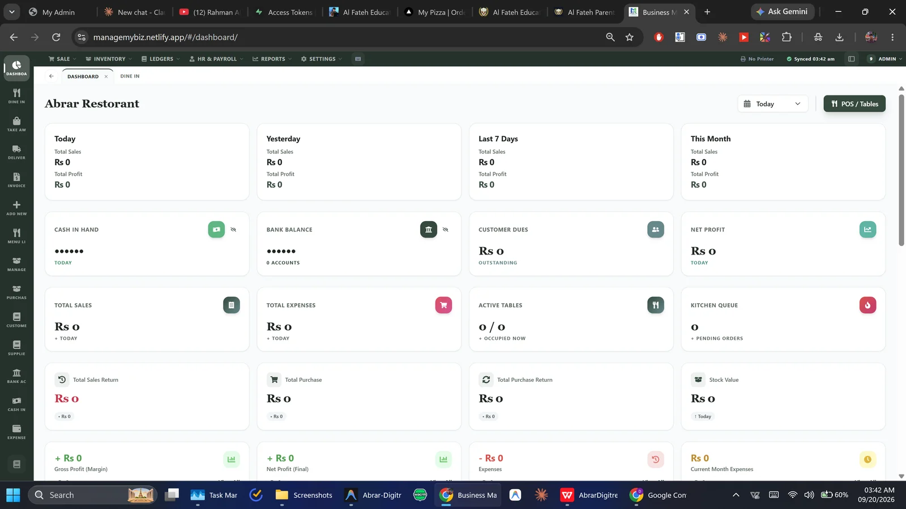Toggle the side panel layout icon
906x509 pixels.
click(x=851, y=59)
